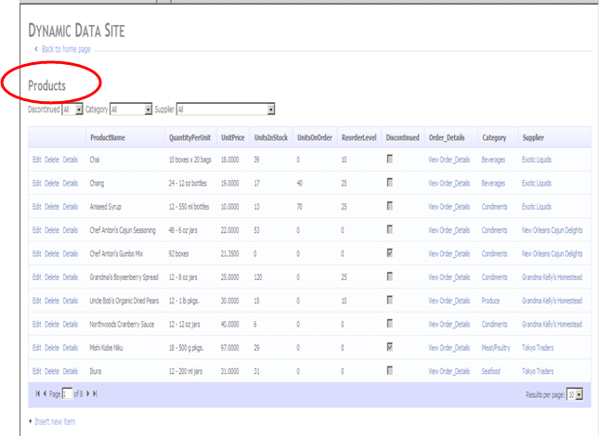Open Grandma Kelly's Homestead in Boysenberry Spread row

(552, 277)
